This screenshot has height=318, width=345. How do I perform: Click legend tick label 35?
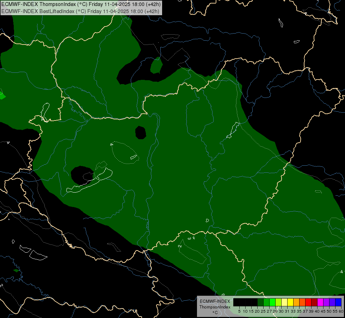299,311
